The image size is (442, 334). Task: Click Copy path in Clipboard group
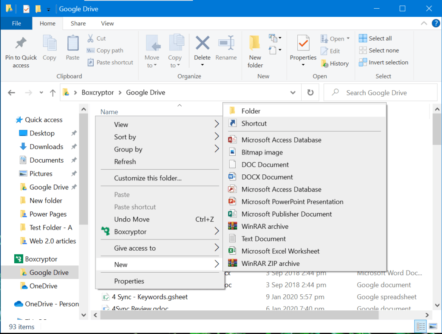105,50
